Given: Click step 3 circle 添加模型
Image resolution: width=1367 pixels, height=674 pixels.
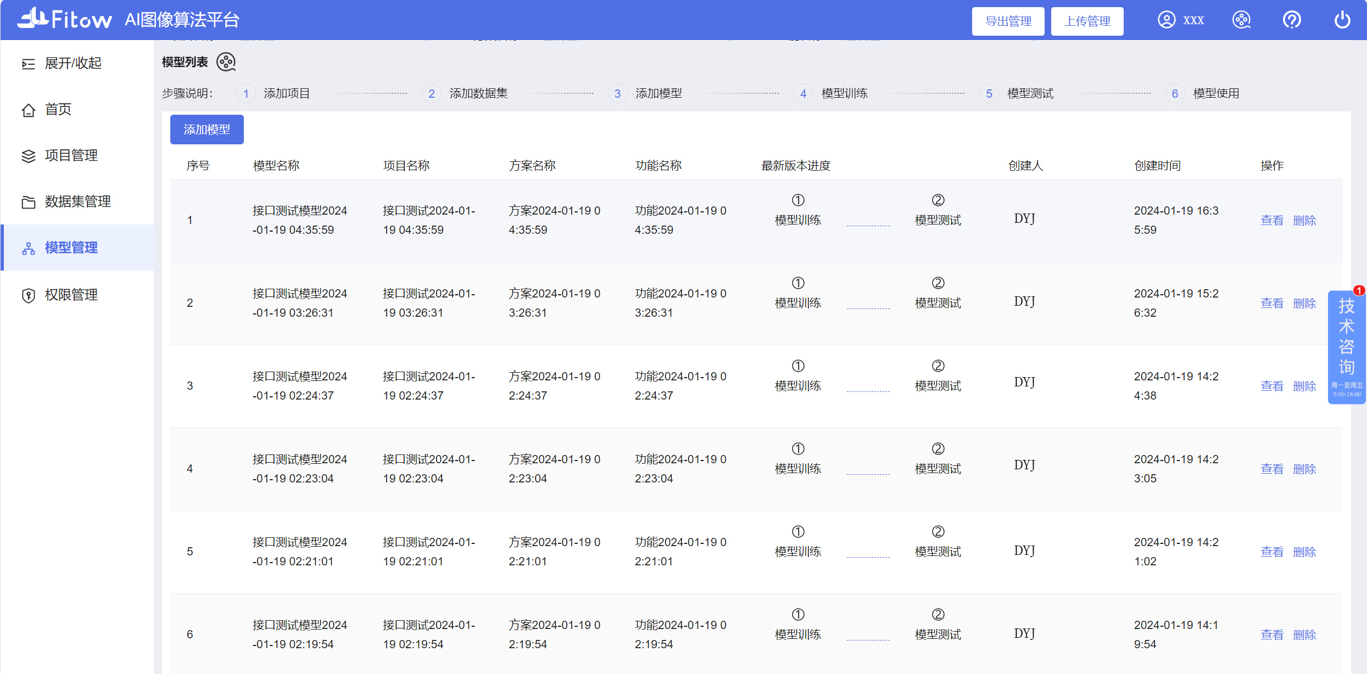Looking at the screenshot, I should pos(618,94).
